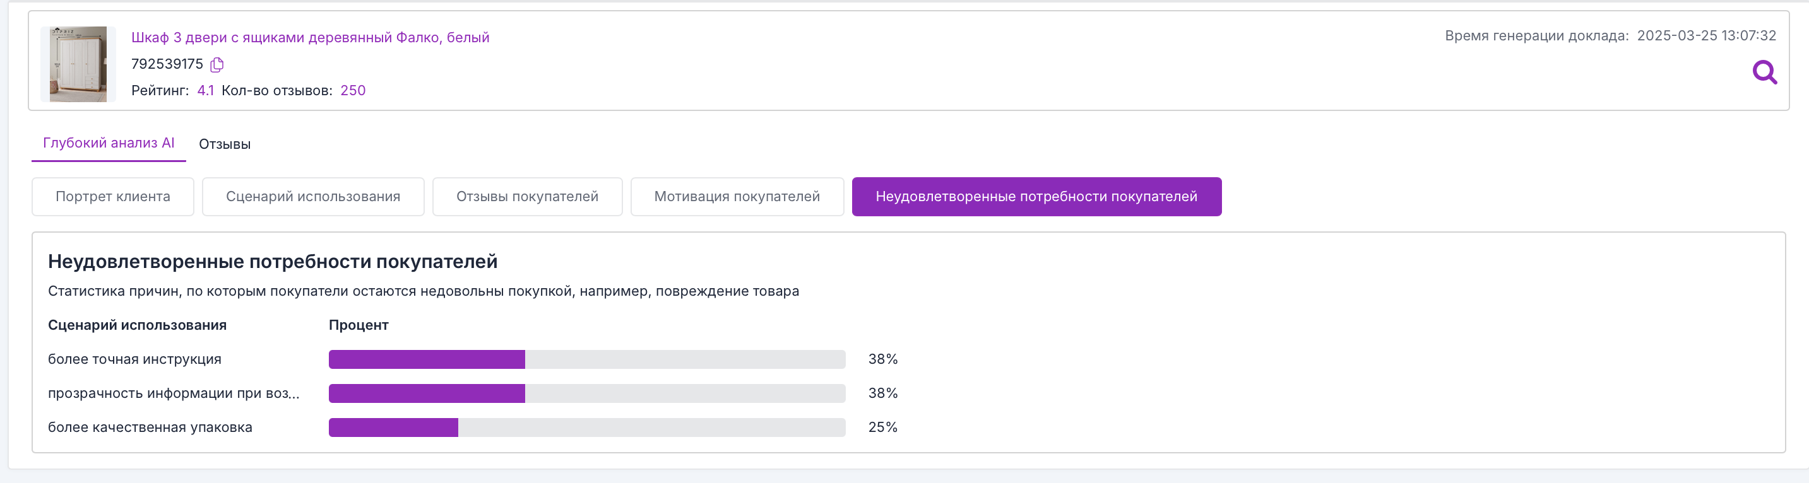Click the product ID number 792539175
The height and width of the screenshot is (483, 1809).
pos(167,64)
